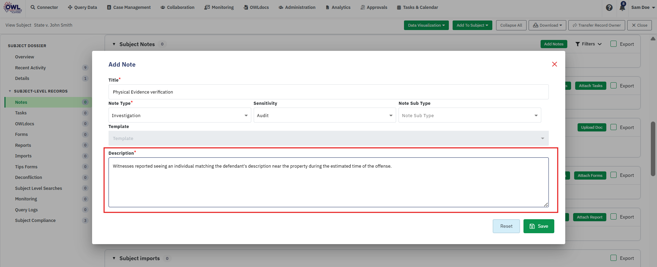
Task: Click into the Description text area
Action: (x=328, y=182)
